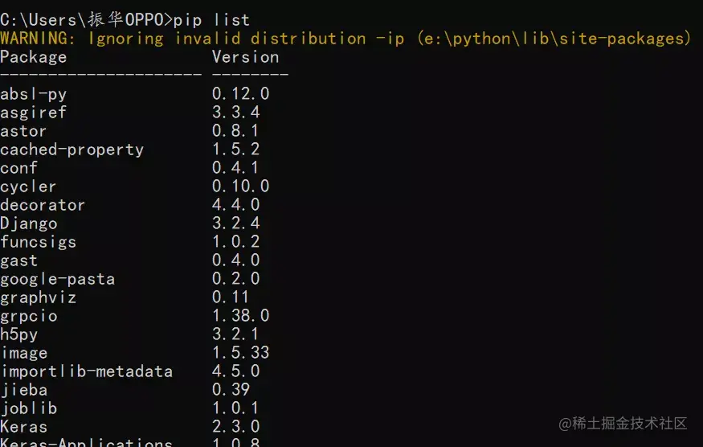
Task: Select the graphviz package name
Action: [38, 297]
